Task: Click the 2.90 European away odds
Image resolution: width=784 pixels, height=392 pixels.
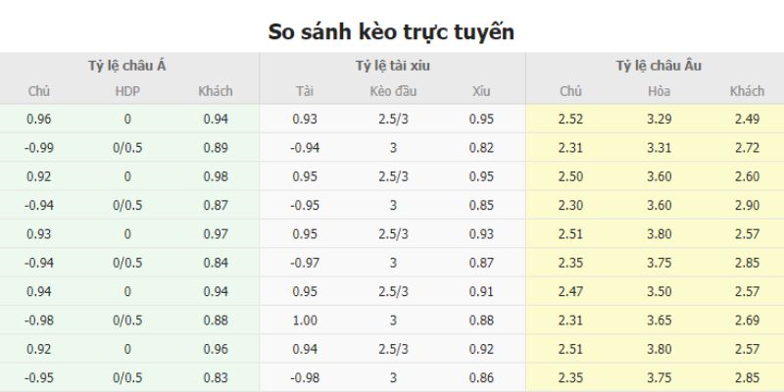Action: 747,206
